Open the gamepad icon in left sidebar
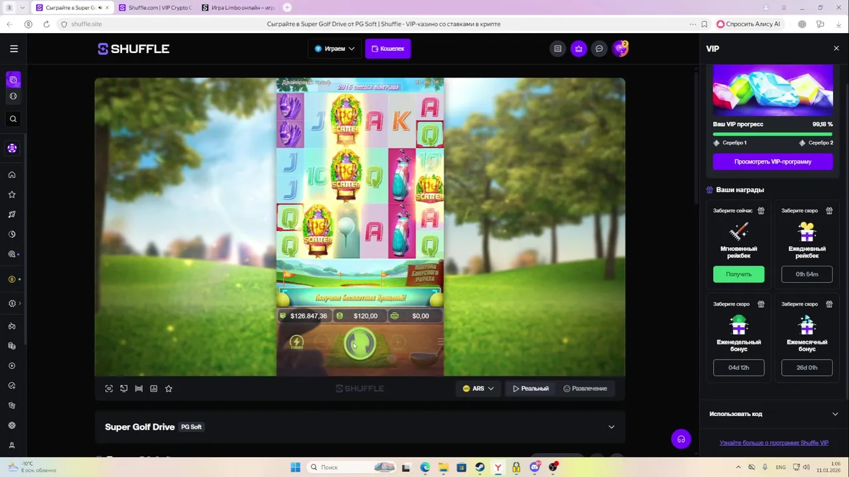This screenshot has height=477, width=849. (12, 326)
